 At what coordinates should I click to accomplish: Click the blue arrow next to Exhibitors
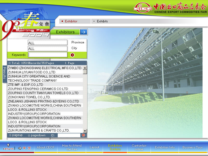(83, 32)
